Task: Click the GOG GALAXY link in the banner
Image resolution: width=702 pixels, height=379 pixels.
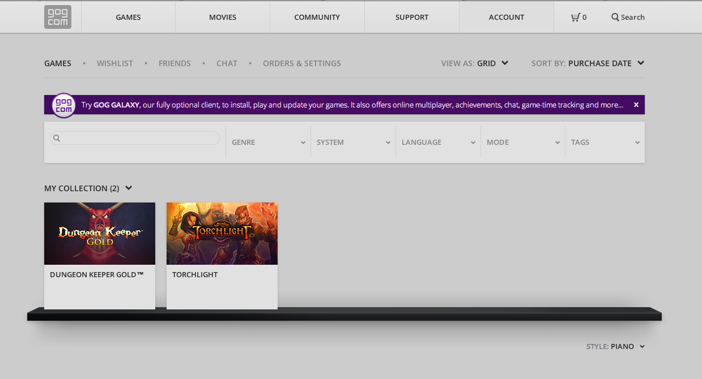Action: tap(116, 105)
